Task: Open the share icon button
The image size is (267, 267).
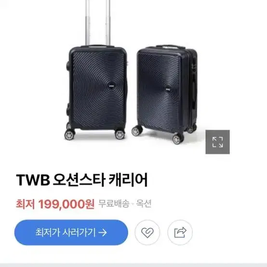Action: 180,232
